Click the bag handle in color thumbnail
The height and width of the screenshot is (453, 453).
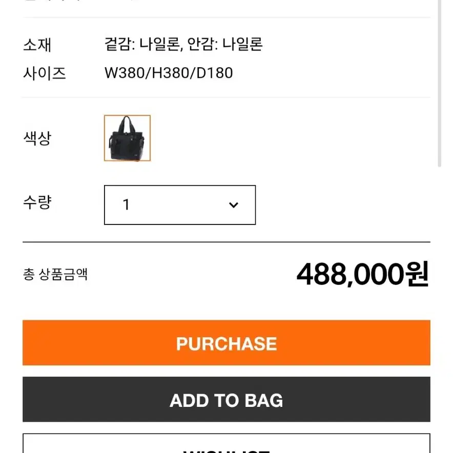[x=128, y=123]
